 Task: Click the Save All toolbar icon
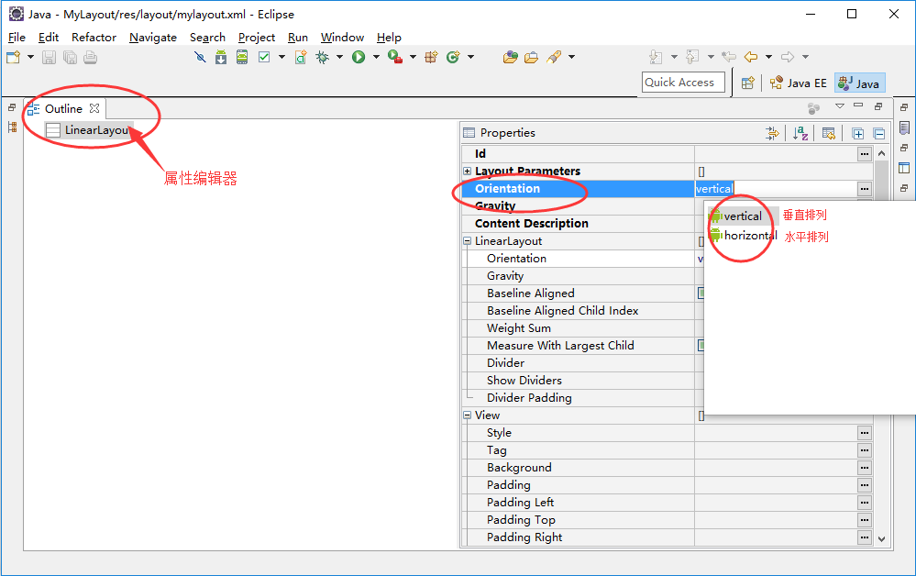click(x=70, y=57)
